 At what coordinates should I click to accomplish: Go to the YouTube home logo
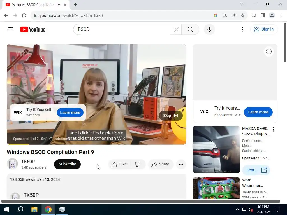coord(33,29)
